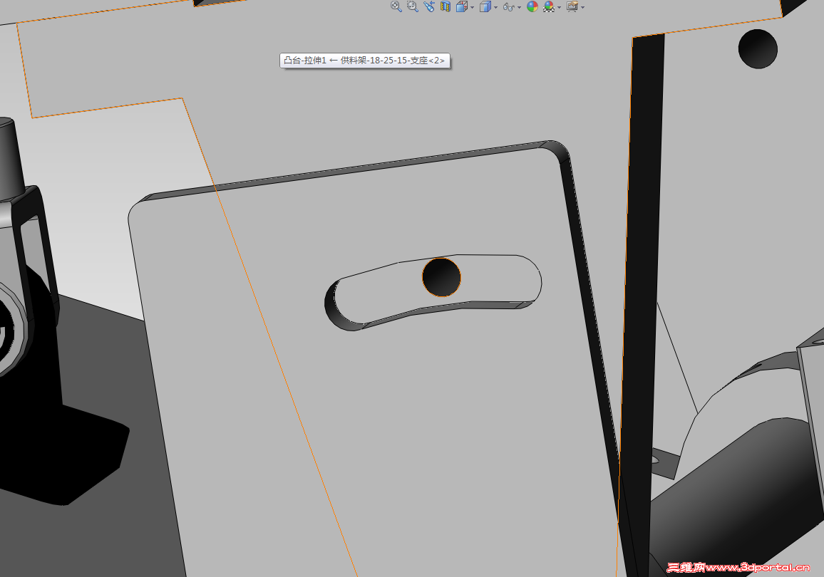The image size is (824, 577).
Task: Open View Orientation dropdown arrow
Action: tap(472, 7)
